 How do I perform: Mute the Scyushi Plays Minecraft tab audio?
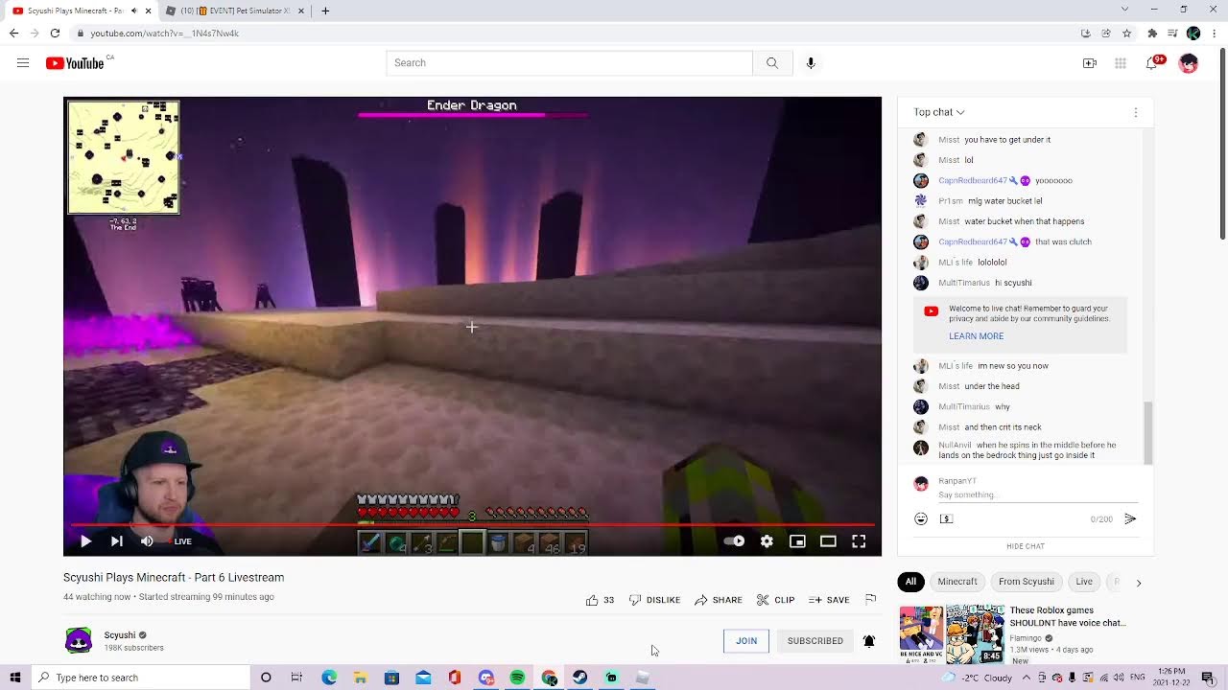point(133,11)
